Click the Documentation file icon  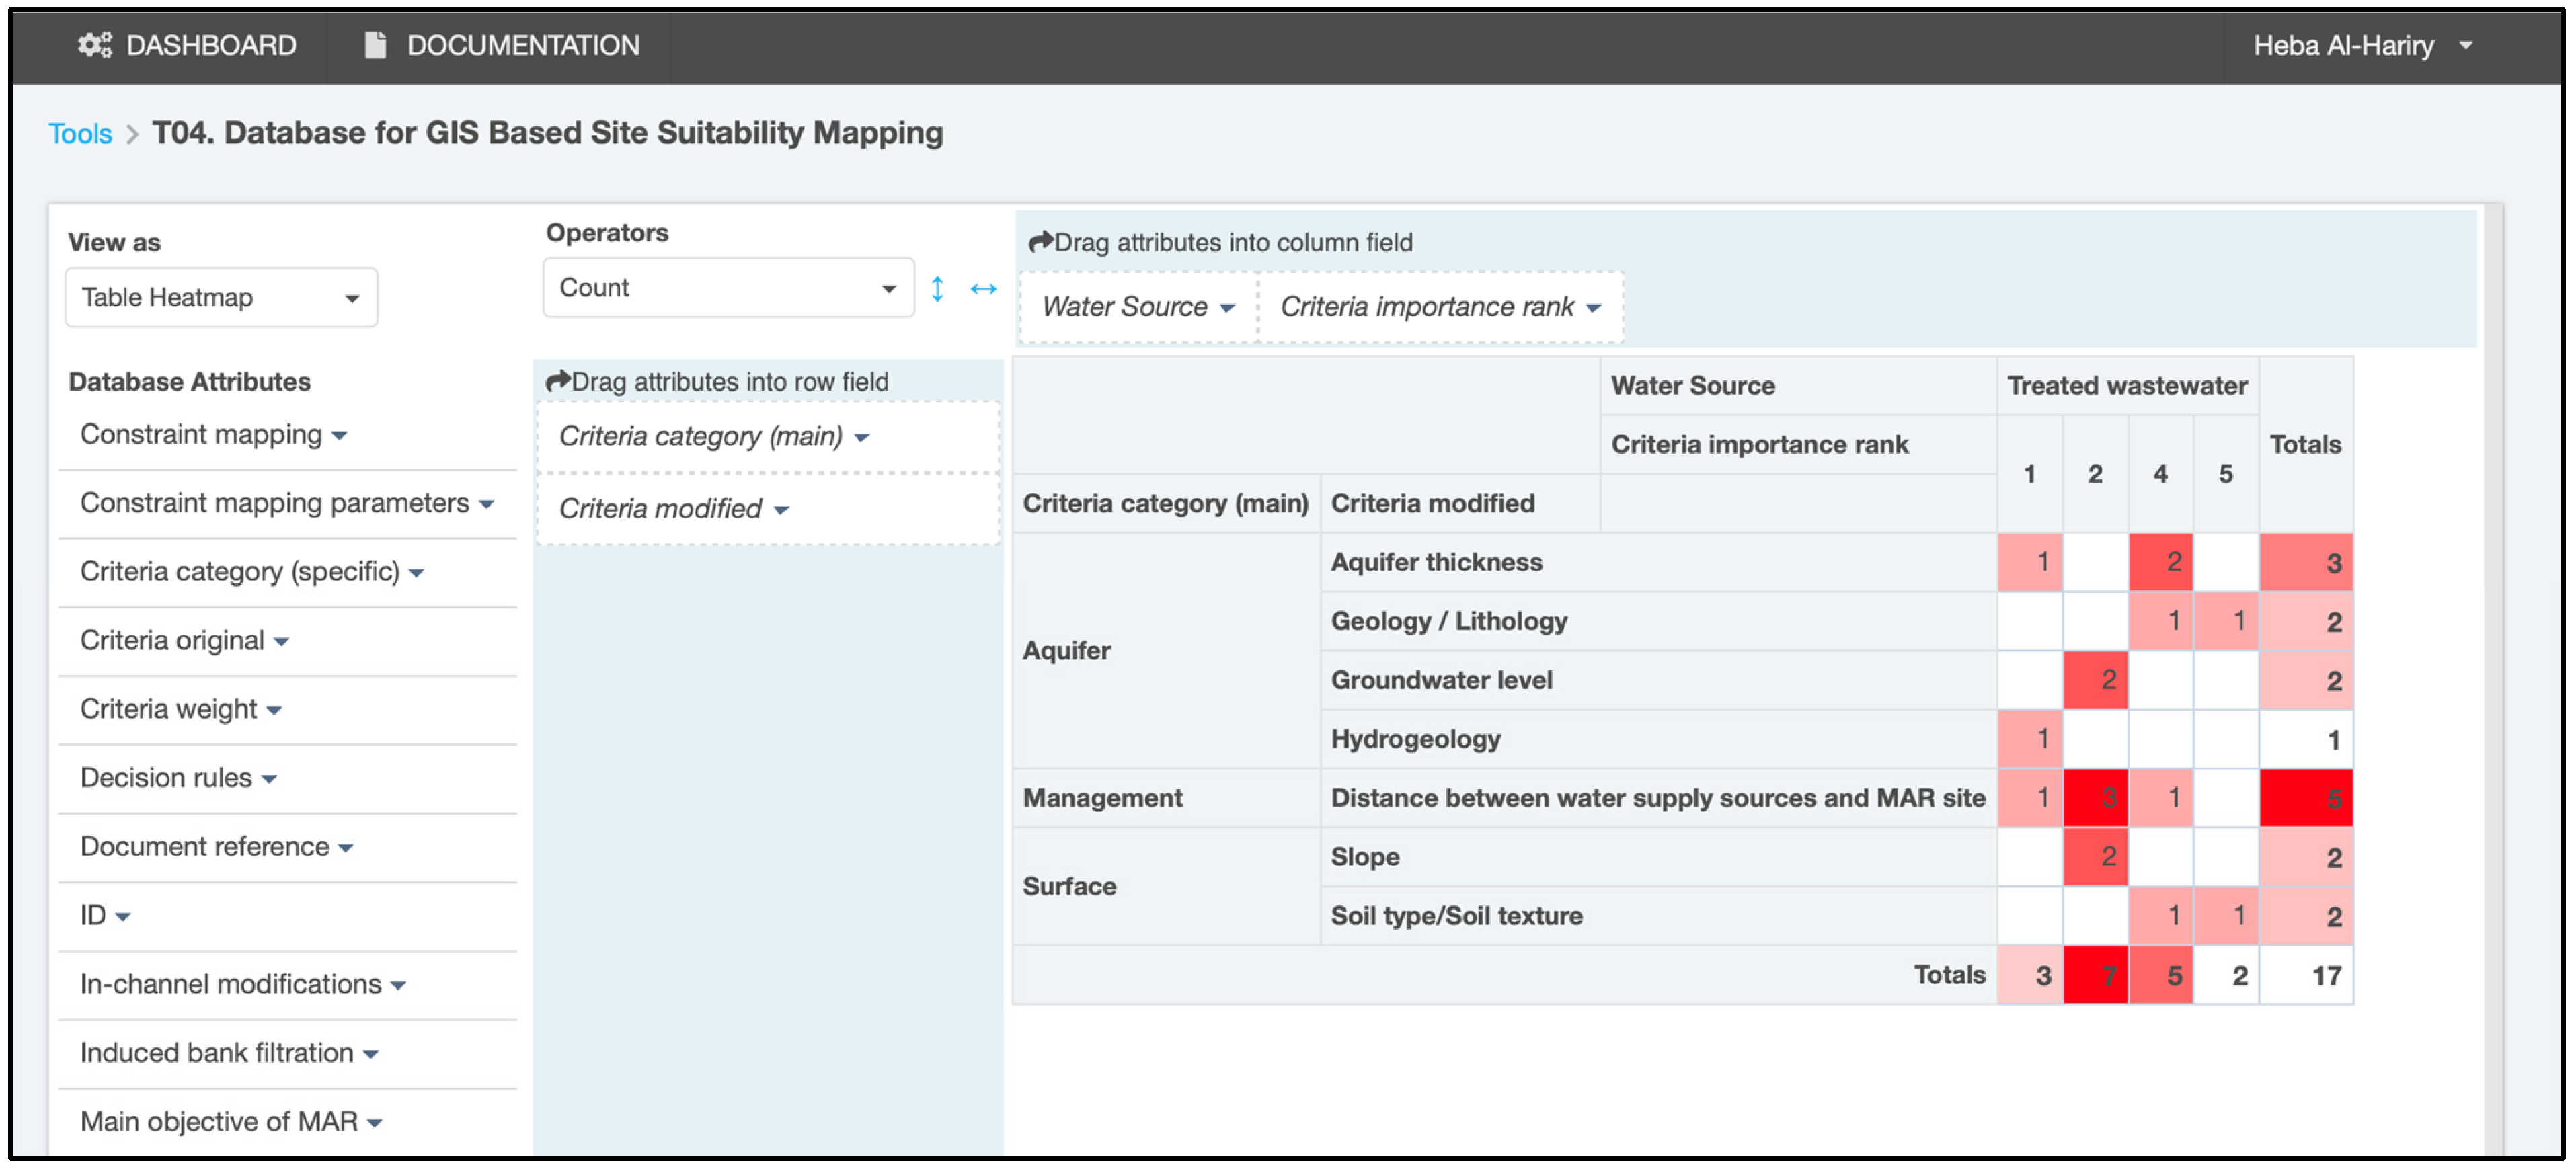(375, 45)
